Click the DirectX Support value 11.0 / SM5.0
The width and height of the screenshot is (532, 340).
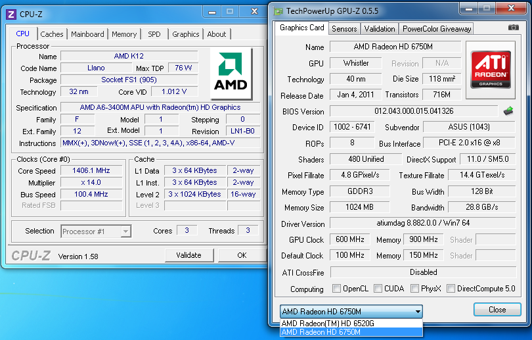coord(487,159)
